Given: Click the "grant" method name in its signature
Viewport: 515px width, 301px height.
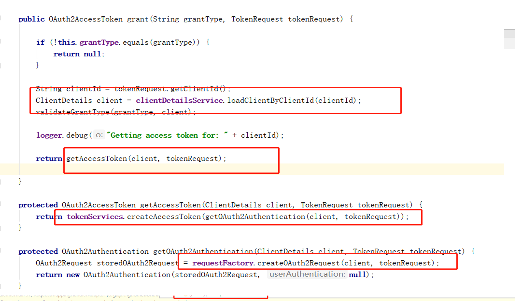Looking at the screenshot, I should [x=137, y=19].
